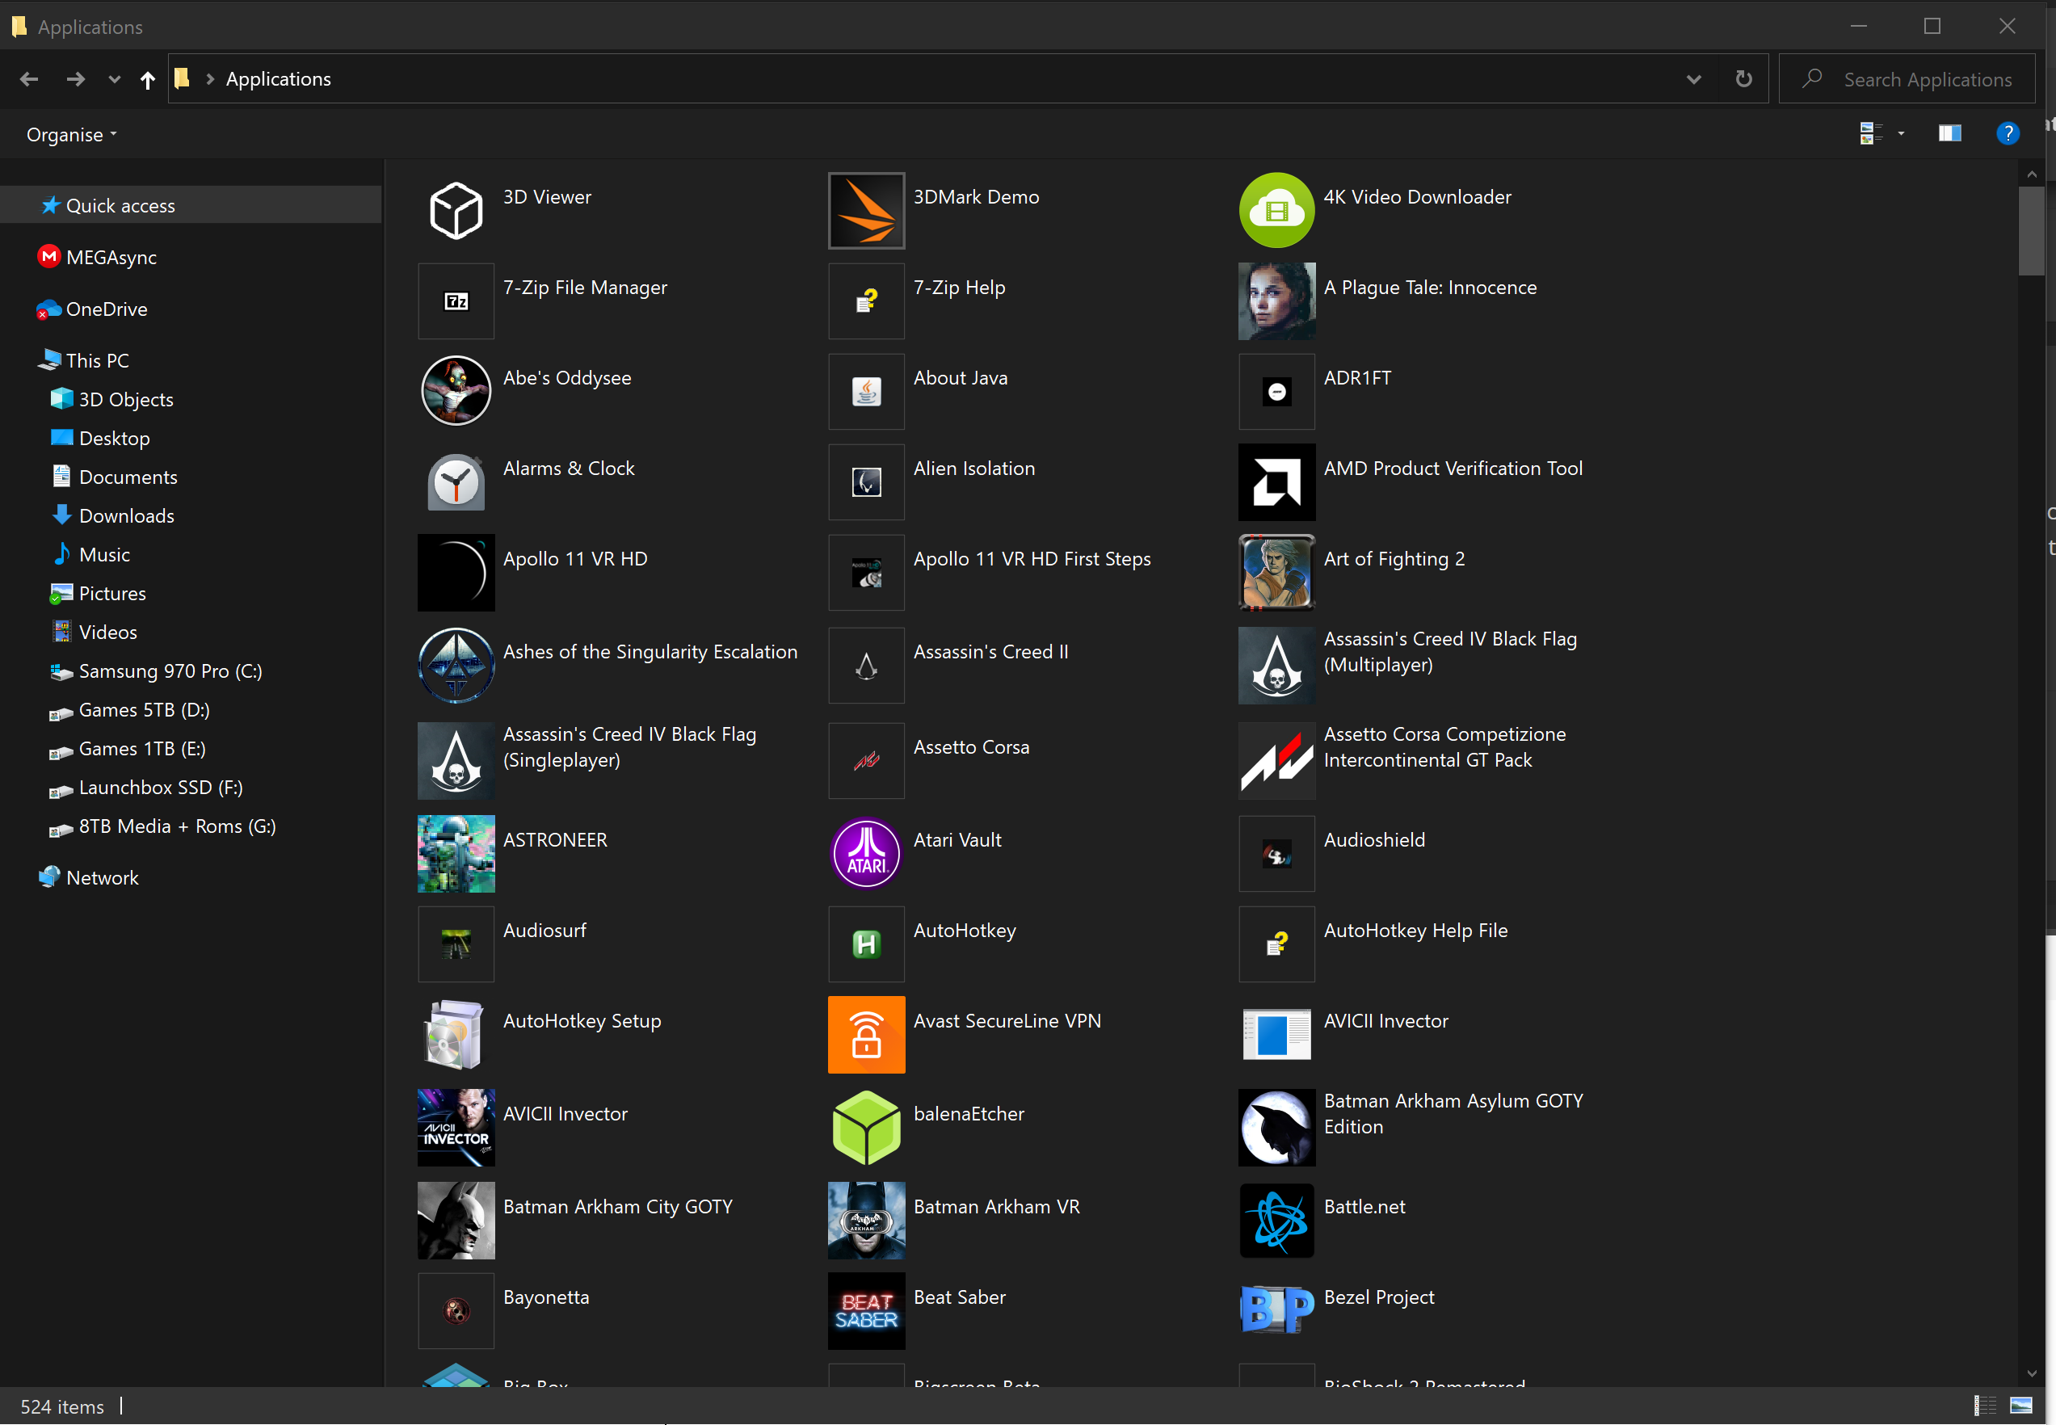Viewport: 2056px width, 1425px height.
Task: Click the Art of Fighting 2 icon
Action: click(1276, 572)
